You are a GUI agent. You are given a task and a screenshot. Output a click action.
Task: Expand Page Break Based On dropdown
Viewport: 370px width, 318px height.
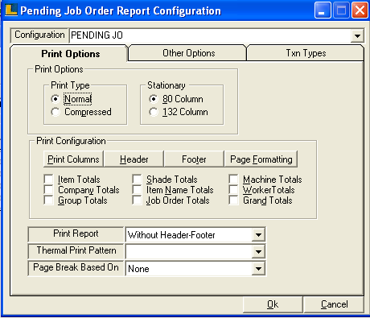coord(258,269)
